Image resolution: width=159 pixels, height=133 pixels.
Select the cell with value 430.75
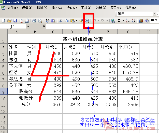coord(128,66)
